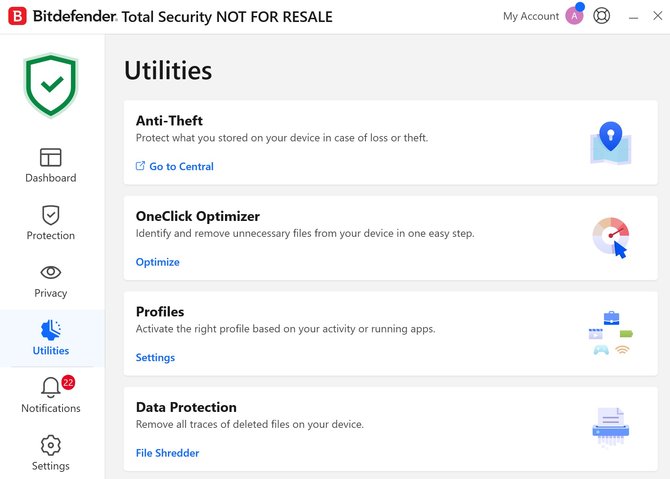Launch the File Shredder link

point(167,453)
